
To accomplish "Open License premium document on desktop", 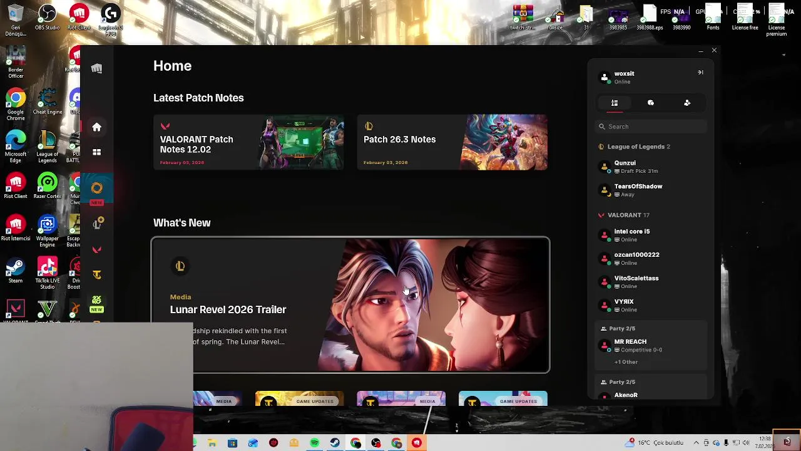I will 776,20.
